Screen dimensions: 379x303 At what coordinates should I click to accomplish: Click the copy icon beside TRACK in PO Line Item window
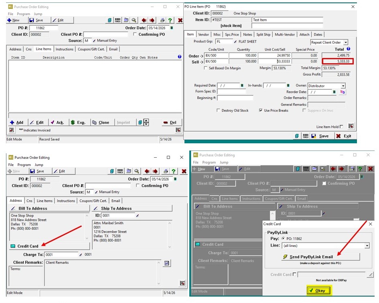coord(297,136)
